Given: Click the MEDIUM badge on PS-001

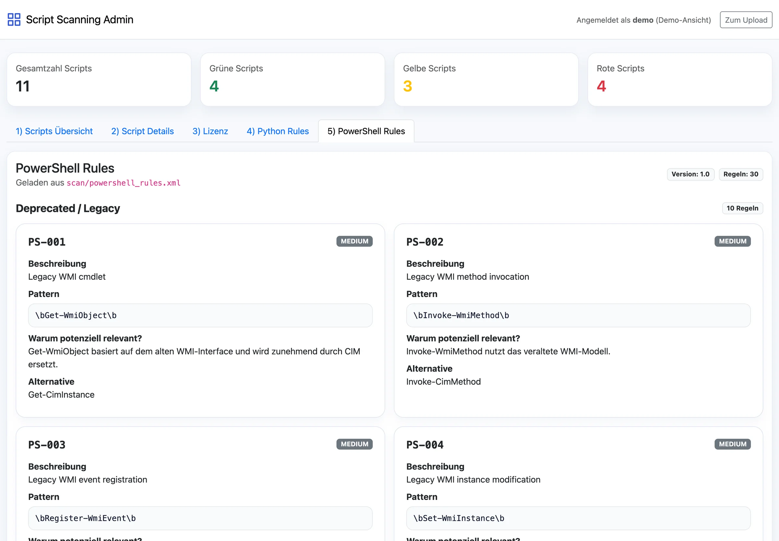Looking at the screenshot, I should pyautogui.click(x=354, y=241).
